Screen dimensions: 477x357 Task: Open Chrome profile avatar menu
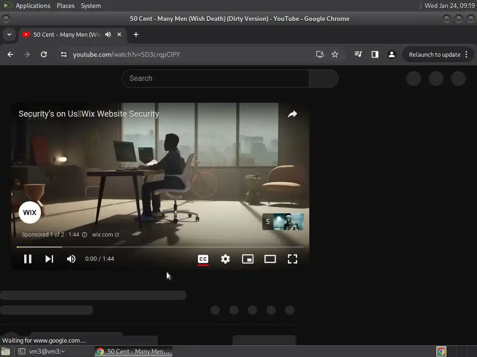coord(391,54)
